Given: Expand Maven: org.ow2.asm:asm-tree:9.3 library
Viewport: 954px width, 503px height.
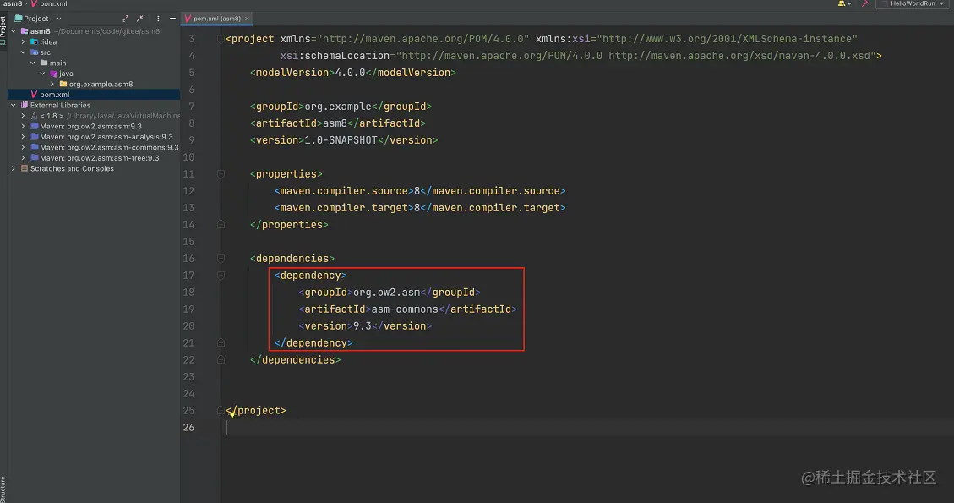Looking at the screenshot, I should 23,158.
